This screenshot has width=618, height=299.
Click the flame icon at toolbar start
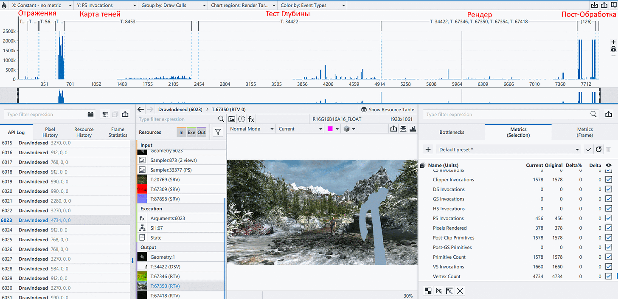coord(4,6)
